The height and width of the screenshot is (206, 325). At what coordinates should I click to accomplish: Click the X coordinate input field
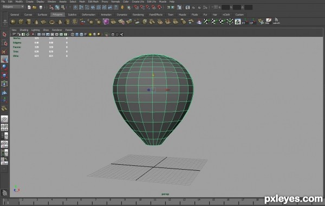tap(225, 8)
